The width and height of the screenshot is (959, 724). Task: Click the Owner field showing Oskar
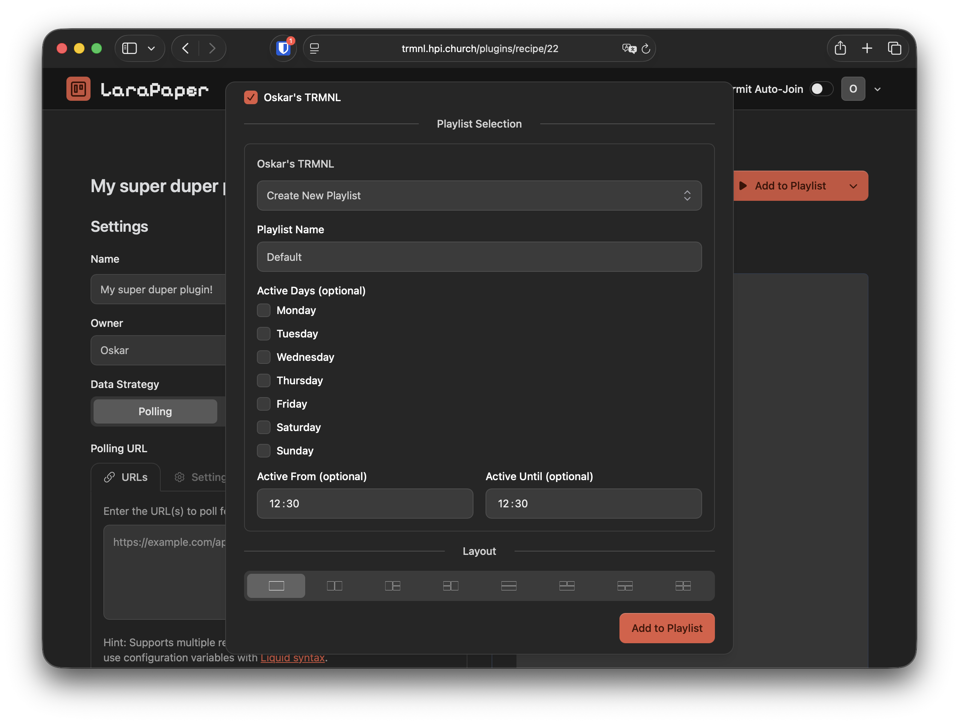tap(158, 350)
